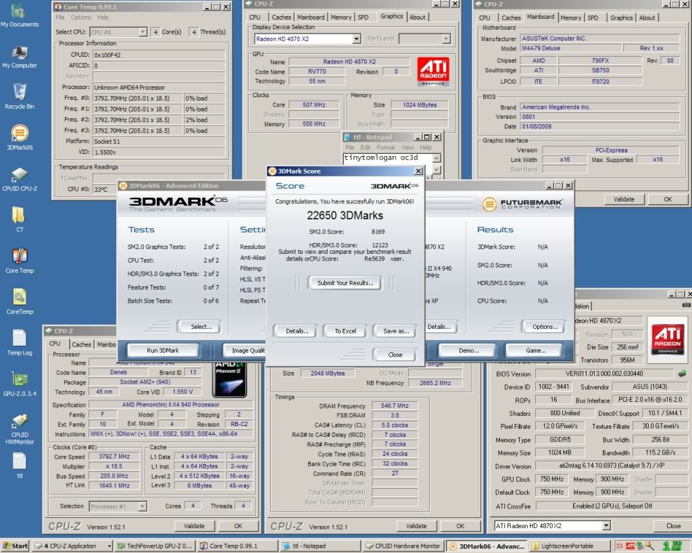Launch 3DMark06 desktop shortcut
The width and height of the screenshot is (692, 553).
20,137
